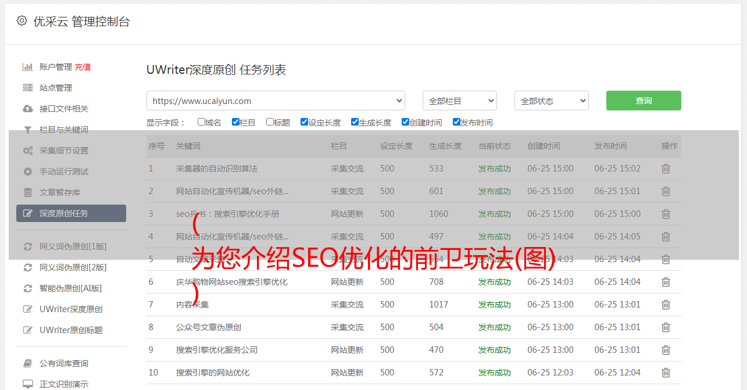The width and height of the screenshot is (747, 390).
Task: Click keyword 庆华购物网站seo搜索引擎优化
Action: pyautogui.click(x=232, y=282)
